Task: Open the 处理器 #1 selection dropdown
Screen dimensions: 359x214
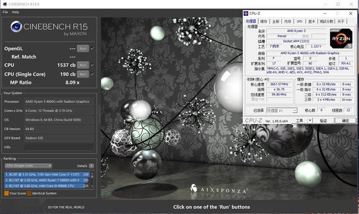Action: click(282, 111)
